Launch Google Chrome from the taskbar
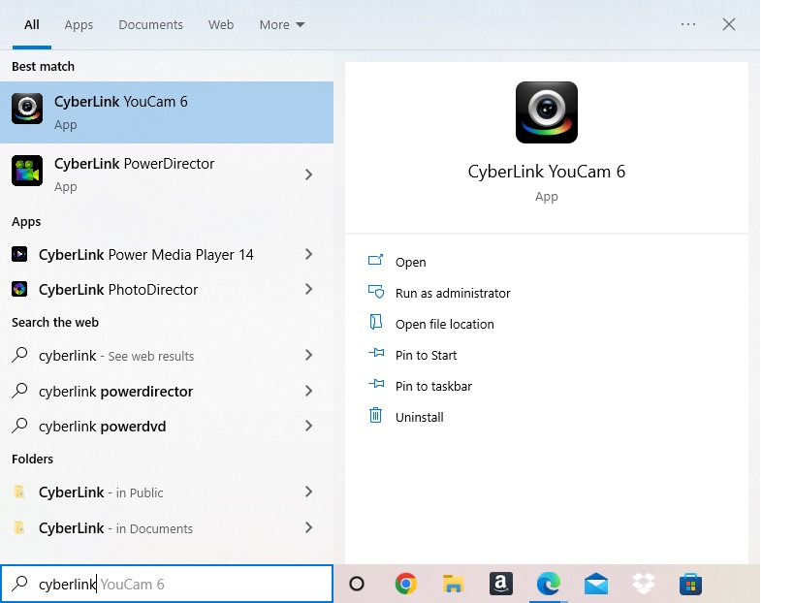 pyautogui.click(x=405, y=584)
